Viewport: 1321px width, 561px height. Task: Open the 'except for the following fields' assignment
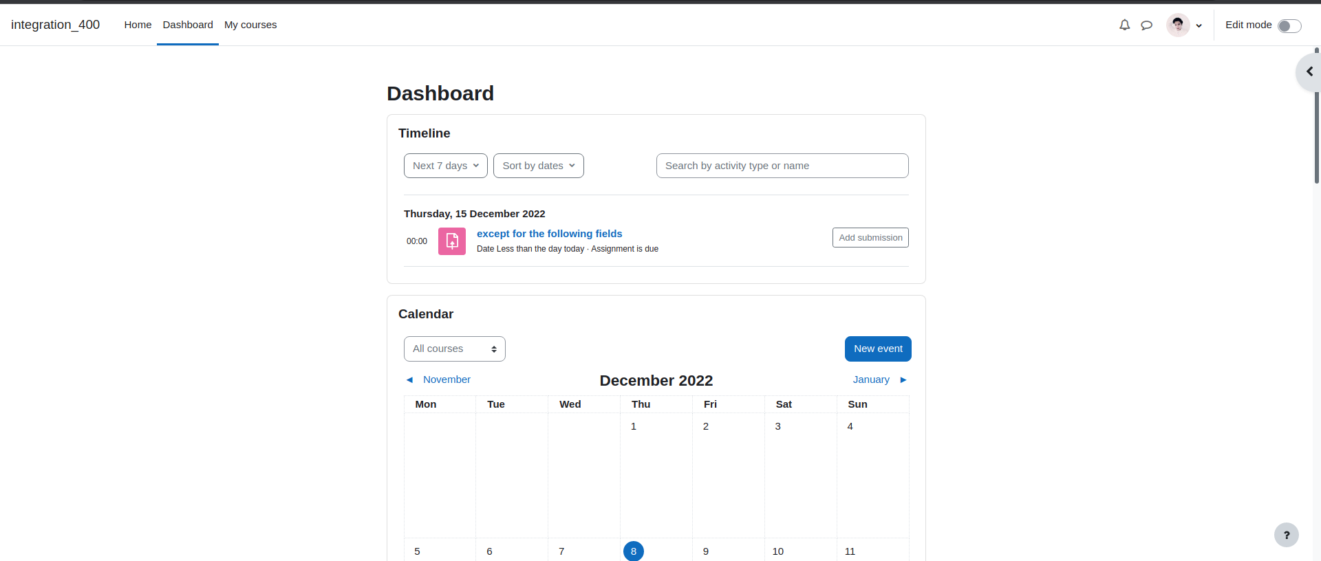point(549,234)
